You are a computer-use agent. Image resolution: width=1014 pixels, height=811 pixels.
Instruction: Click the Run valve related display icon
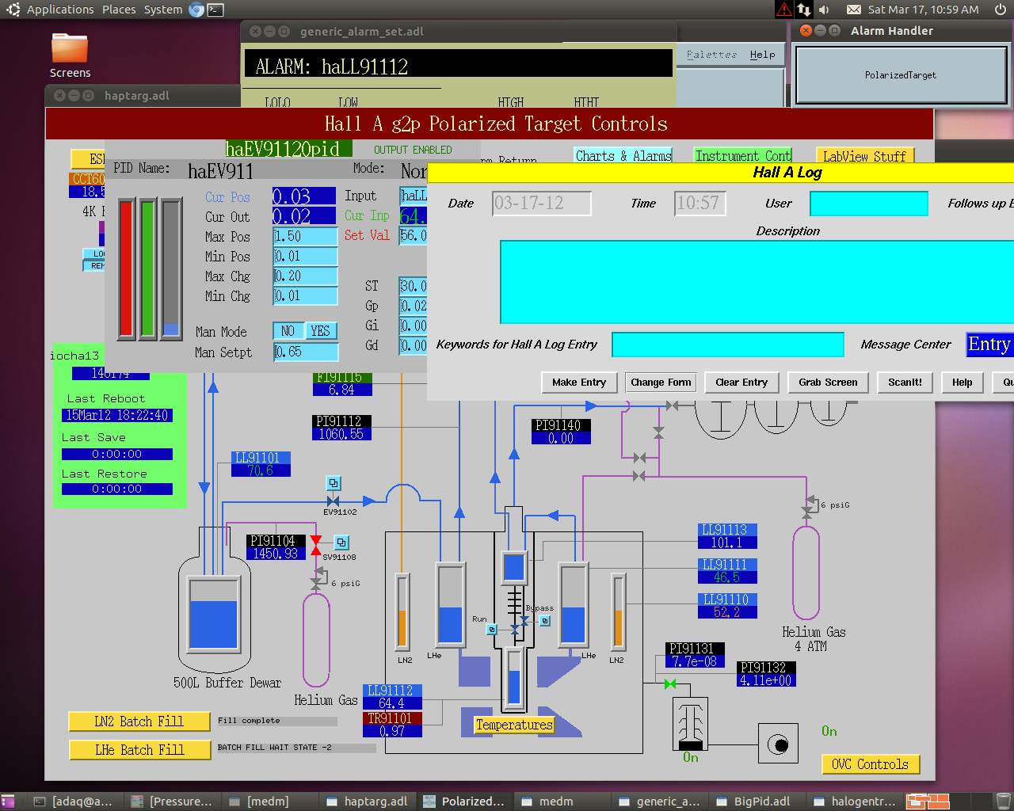point(492,630)
